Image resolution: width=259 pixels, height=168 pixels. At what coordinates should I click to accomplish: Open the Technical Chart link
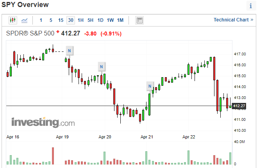click(x=233, y=20)
